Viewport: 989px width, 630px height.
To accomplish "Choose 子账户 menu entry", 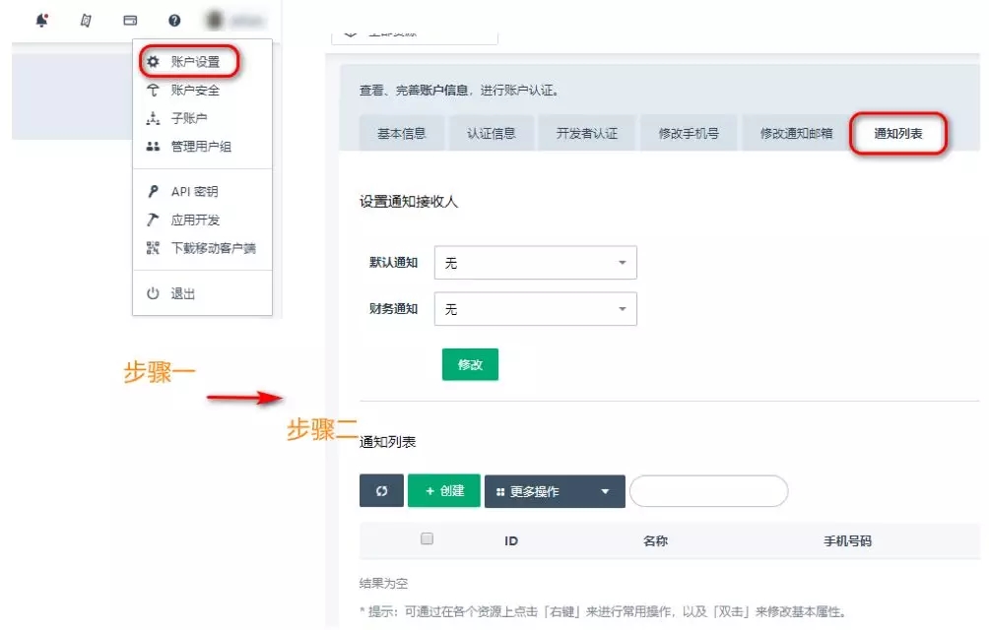I will pos(188,118).
